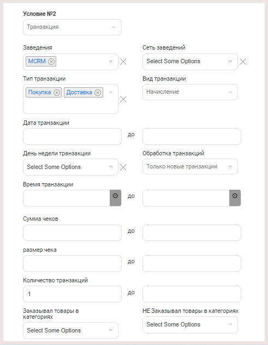The width and height of the screenshot is (268, 345).
Task: Open the Транзакция condition dropdown
Action: tap(72, 27)
